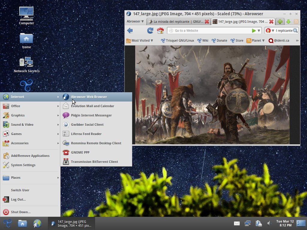Click the Trisquel main menu button in the panel
The image size is (307, 230).
pyautogui.click(x=7, y=223)
